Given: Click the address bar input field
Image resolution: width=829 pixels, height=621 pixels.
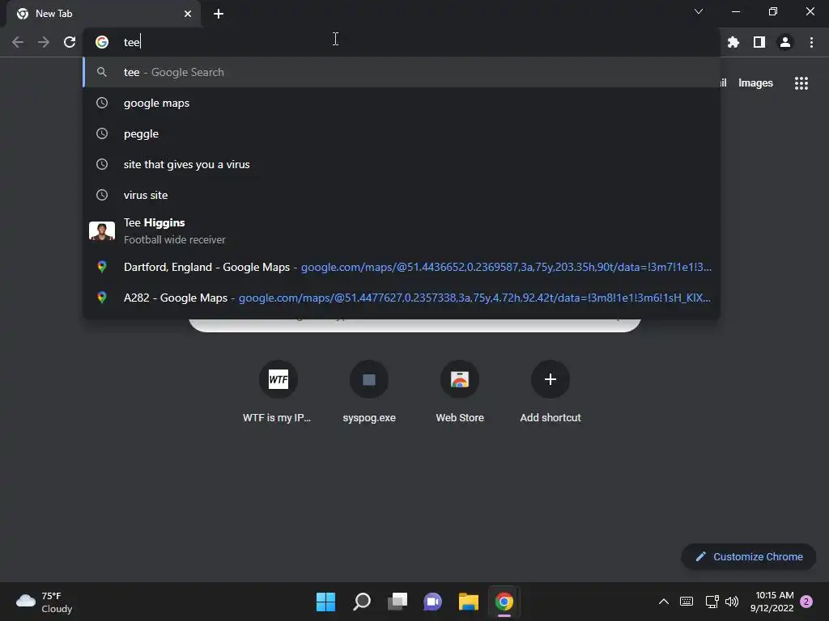Looking at the screenshot, I should [x=402, y=42].
